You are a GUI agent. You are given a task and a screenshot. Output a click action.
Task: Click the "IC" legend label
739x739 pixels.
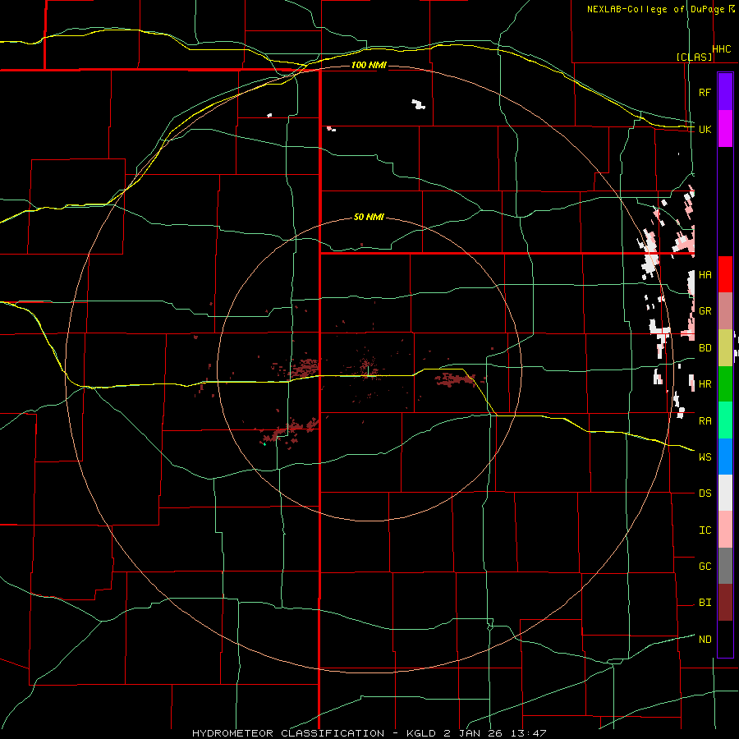705,530
